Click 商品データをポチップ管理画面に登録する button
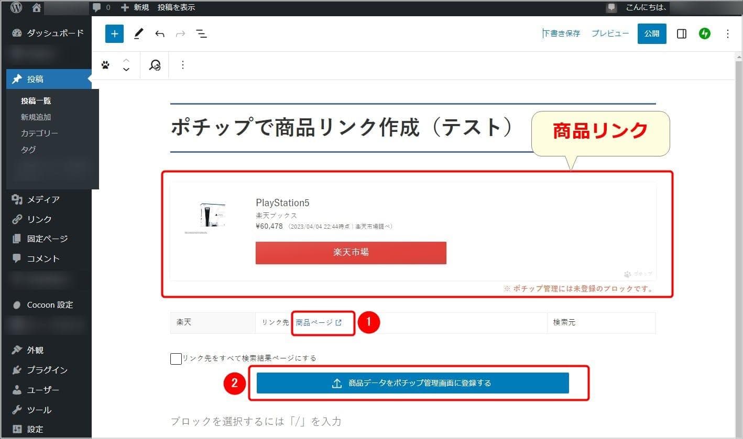The image size is (743, 439). point(413,383)
